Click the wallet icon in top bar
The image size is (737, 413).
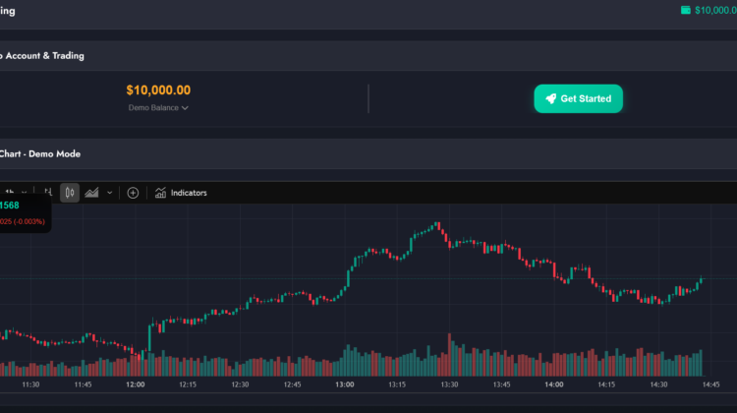coord(685,10)
